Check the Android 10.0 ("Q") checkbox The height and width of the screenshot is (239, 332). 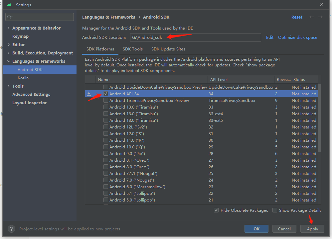(x=106, y=147)
